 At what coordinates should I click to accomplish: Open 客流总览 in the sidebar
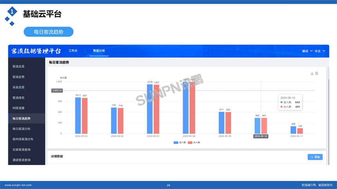[18, 67]
